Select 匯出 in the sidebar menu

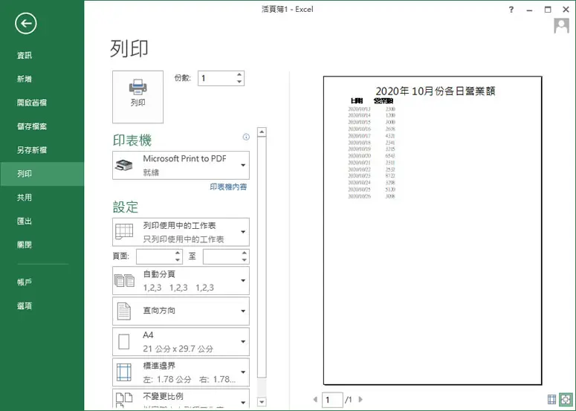click(25, 221)
